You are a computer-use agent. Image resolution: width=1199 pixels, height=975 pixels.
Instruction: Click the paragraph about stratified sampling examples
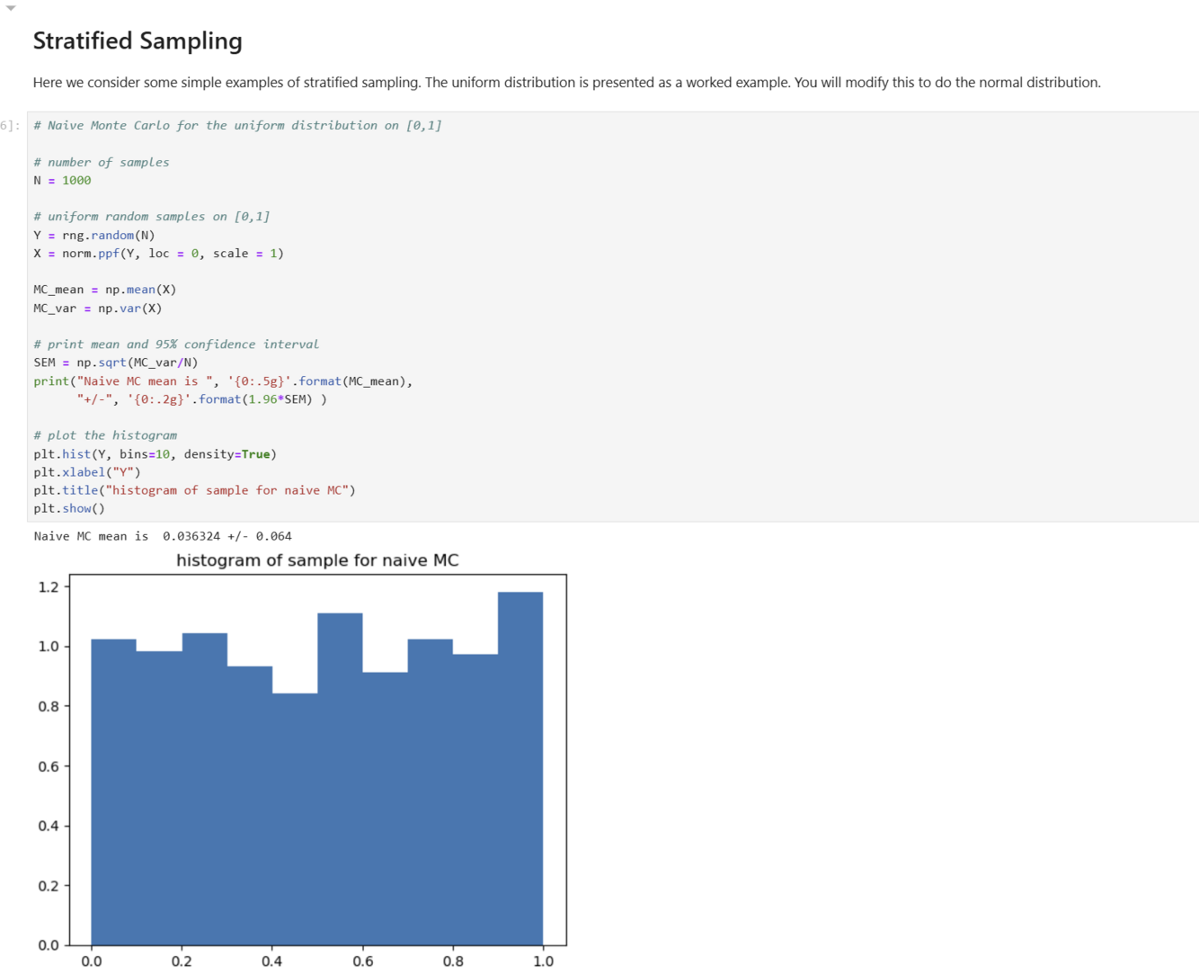coord(566,83)
